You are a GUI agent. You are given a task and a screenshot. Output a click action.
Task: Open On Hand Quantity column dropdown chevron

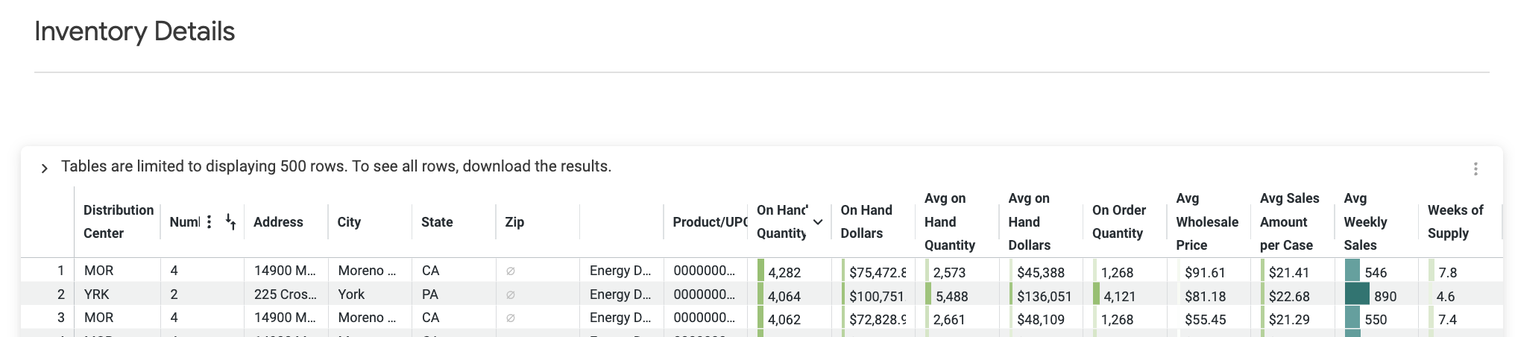point(818,222)
